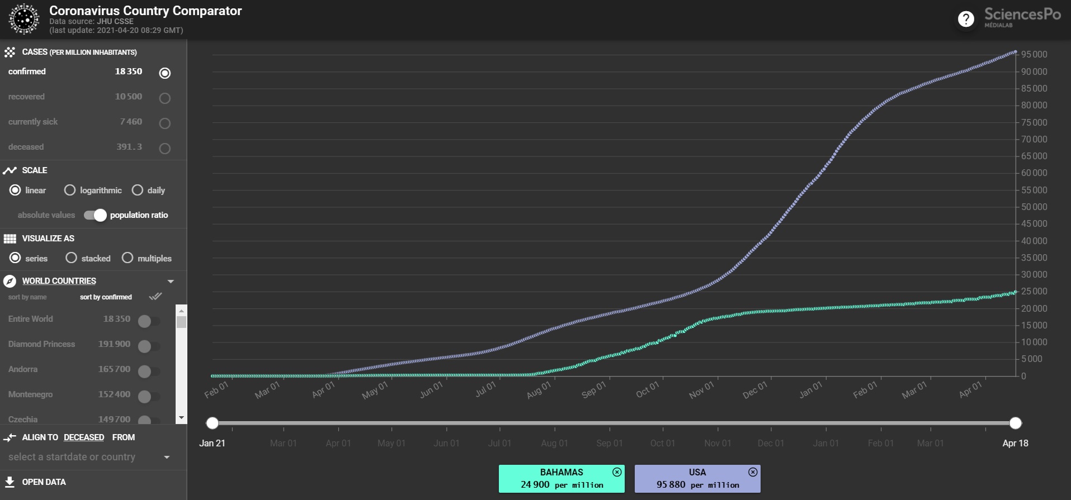Remove USA using its close icon
This screenshot has width=1071, height=500.
753,472
